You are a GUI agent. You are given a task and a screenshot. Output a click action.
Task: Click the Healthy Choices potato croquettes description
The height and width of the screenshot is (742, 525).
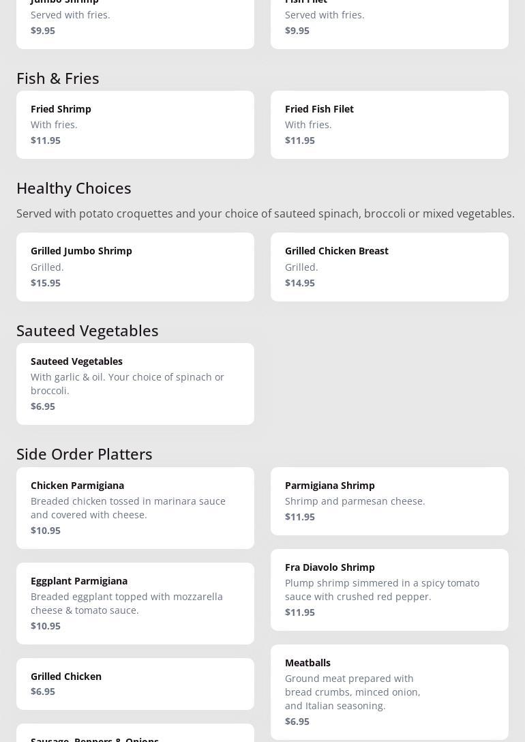(265, 213)
